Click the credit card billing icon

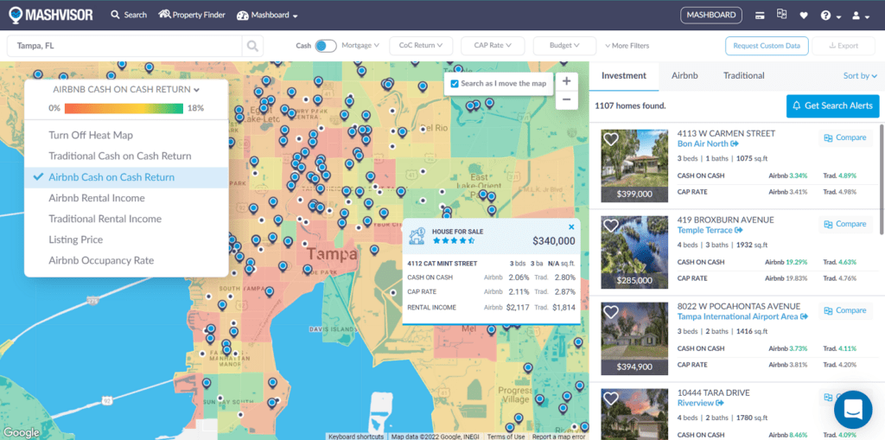[x=760, y=16]
